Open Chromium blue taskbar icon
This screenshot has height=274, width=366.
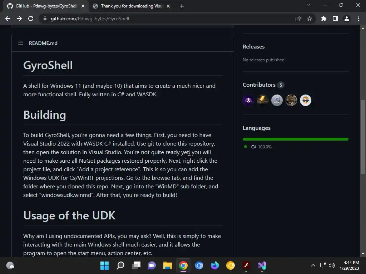(x=199, y=265)
